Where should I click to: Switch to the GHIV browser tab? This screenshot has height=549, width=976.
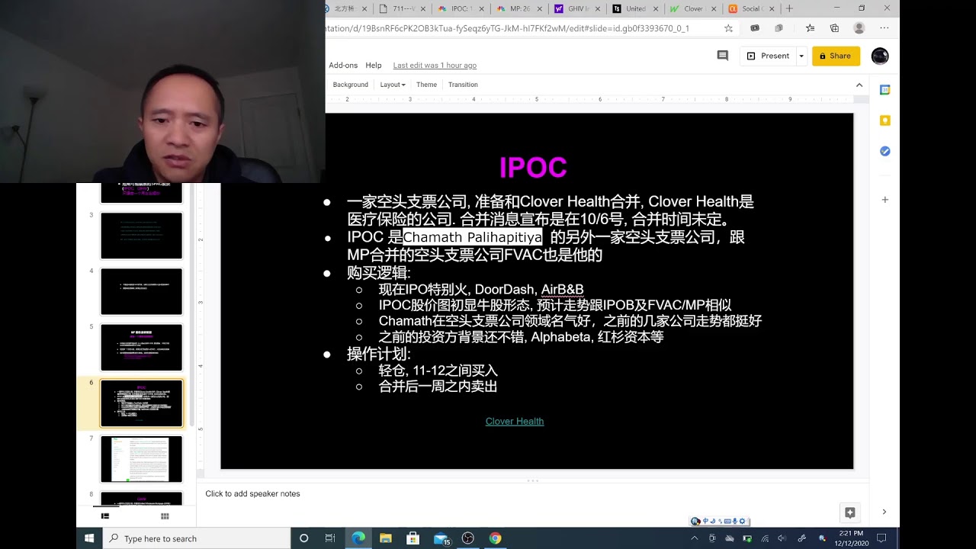578,9
